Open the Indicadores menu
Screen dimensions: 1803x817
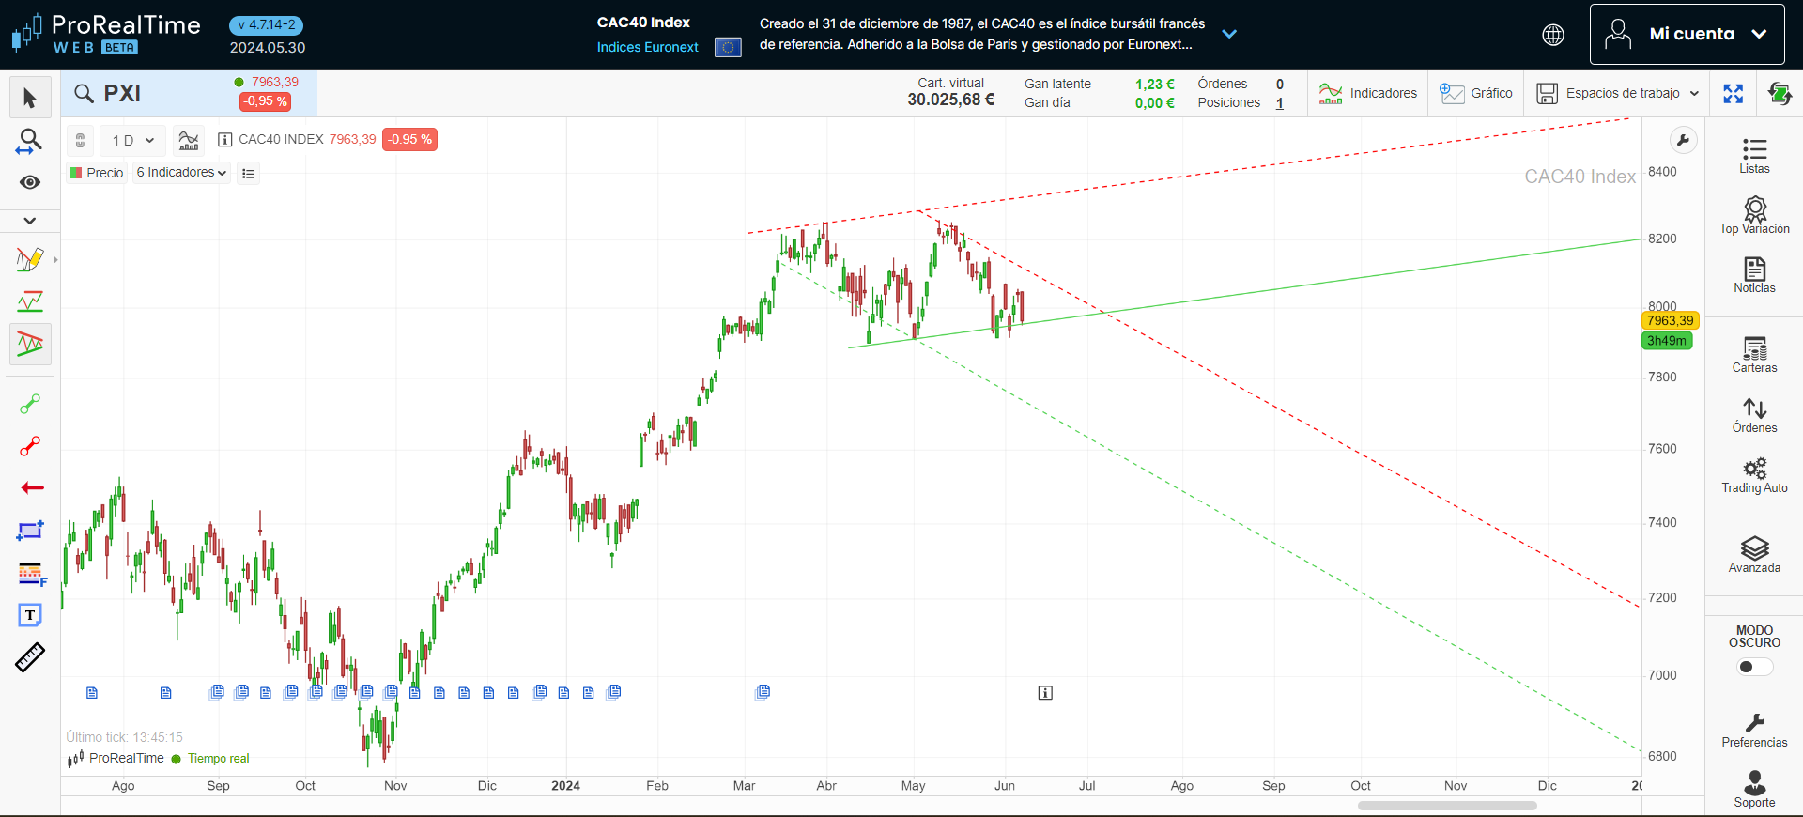(1368, 93)
